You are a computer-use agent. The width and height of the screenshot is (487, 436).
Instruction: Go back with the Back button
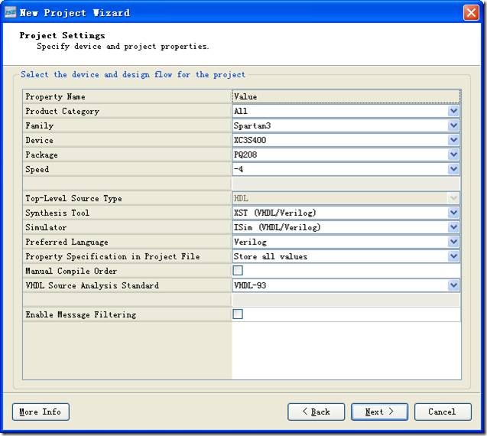pos(316,412)
